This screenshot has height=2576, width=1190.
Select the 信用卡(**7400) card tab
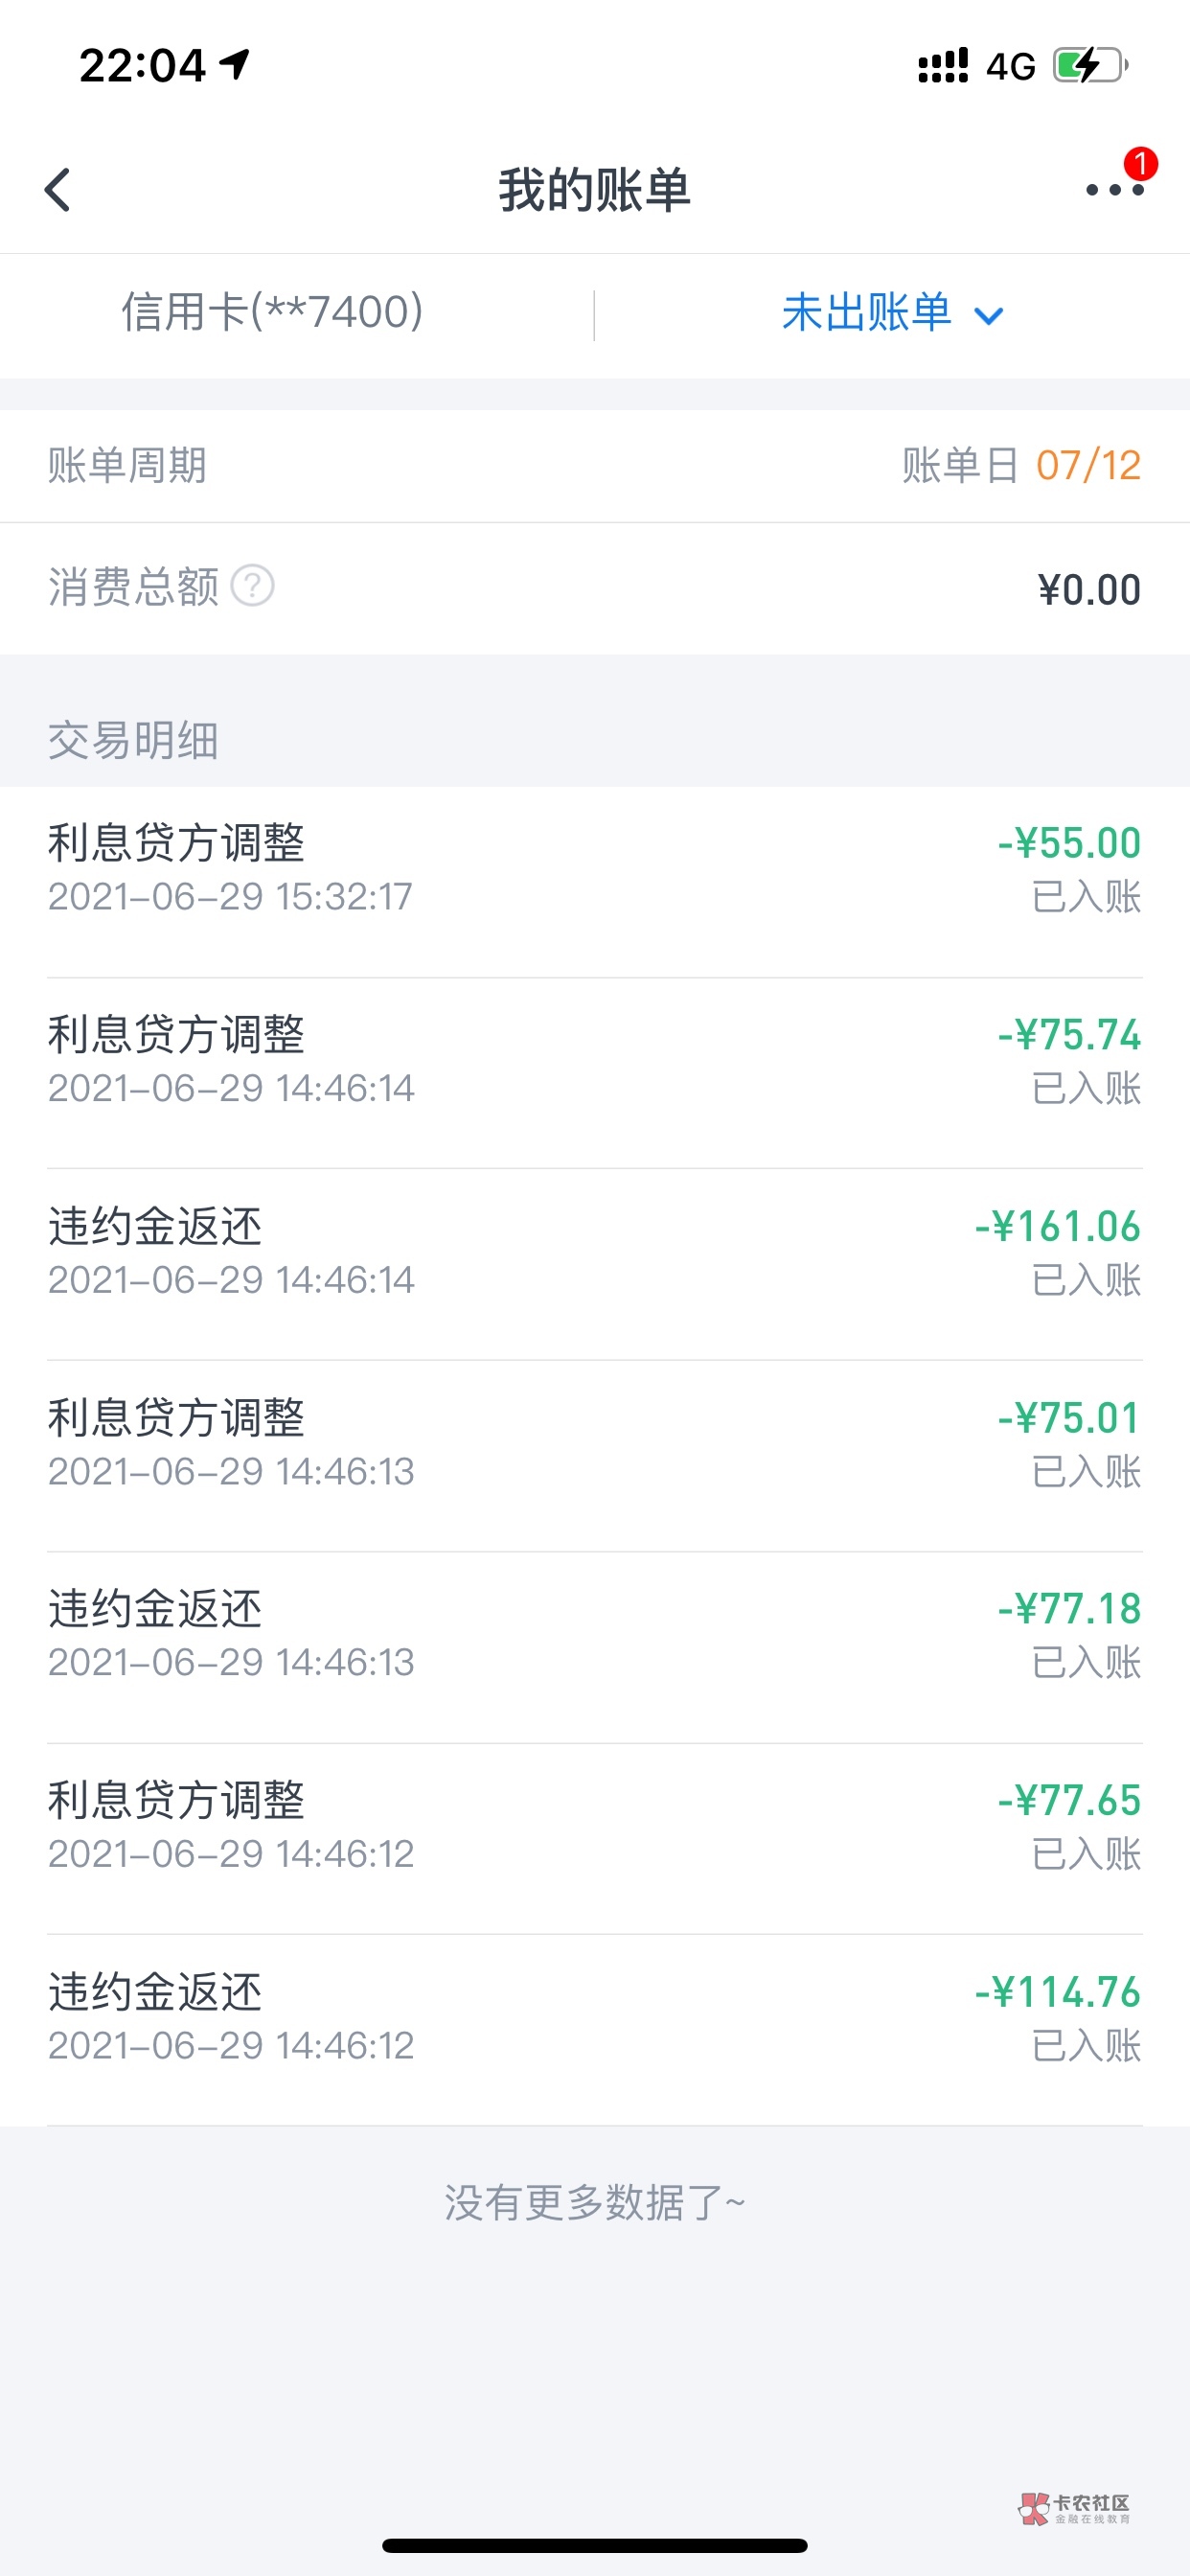tap(272, 312)
